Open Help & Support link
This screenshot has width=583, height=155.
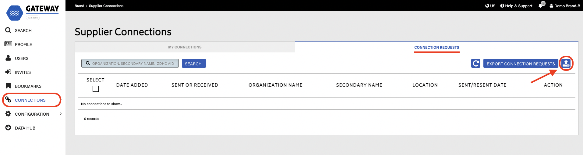click(516, 6)
